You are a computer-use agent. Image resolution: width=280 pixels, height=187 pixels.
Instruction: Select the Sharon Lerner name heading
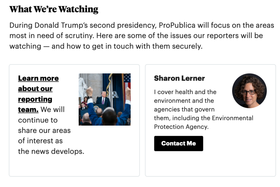179,78
